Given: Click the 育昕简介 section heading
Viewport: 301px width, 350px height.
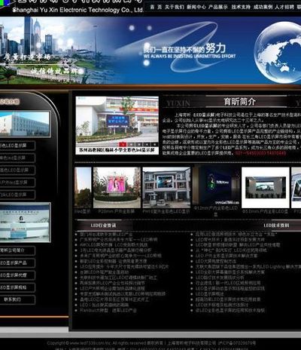Looking at the screenshot, I should coord(240,102).
